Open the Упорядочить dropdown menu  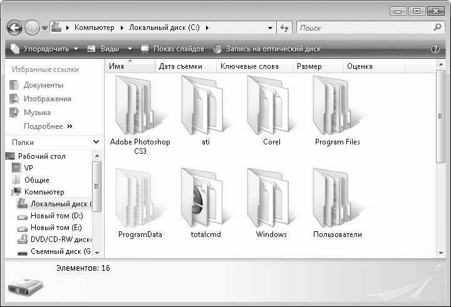[x=44, y=49]
